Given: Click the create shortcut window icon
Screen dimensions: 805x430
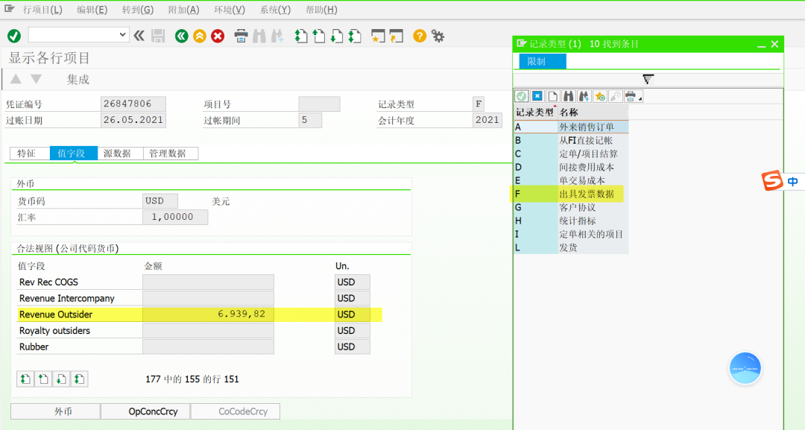Looking at the screenshot, I should (x=397, y=36).
